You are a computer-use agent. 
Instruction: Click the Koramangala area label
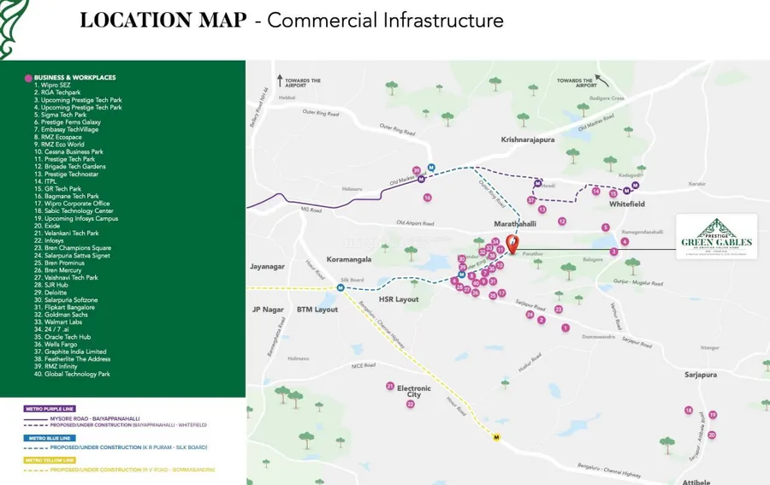pos(348,258)
